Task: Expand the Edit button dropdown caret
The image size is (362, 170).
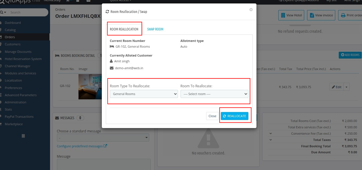Action: pyautogui.click(x=346, y=87)
